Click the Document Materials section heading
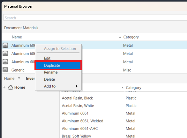 (x=21, y=28)
